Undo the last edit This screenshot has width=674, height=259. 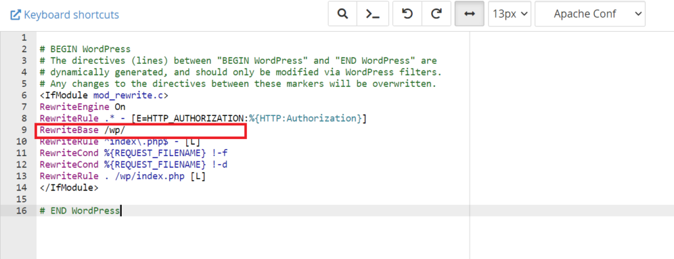[407, 14]
